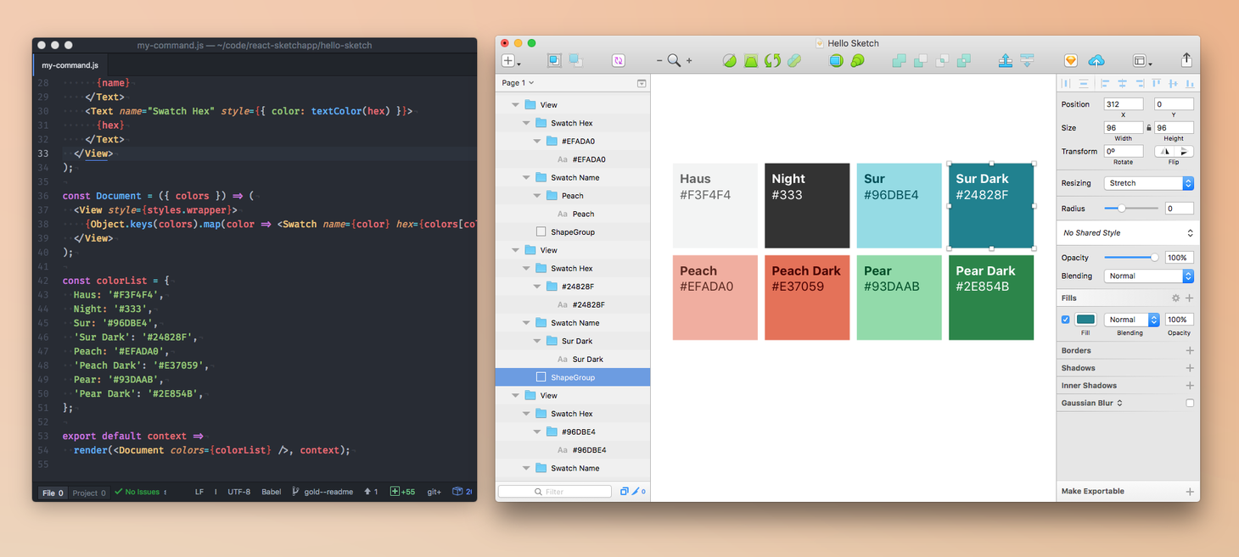Open the Page 1 dropdown
The width and height of the screenshot is (1239, 557).
pyautogui.click(x=518, y=83)
